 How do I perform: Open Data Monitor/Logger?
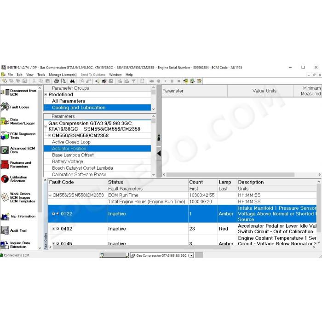coord(18,121)
